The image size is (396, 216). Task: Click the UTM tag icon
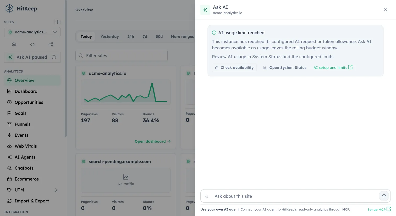pos(9,190)
